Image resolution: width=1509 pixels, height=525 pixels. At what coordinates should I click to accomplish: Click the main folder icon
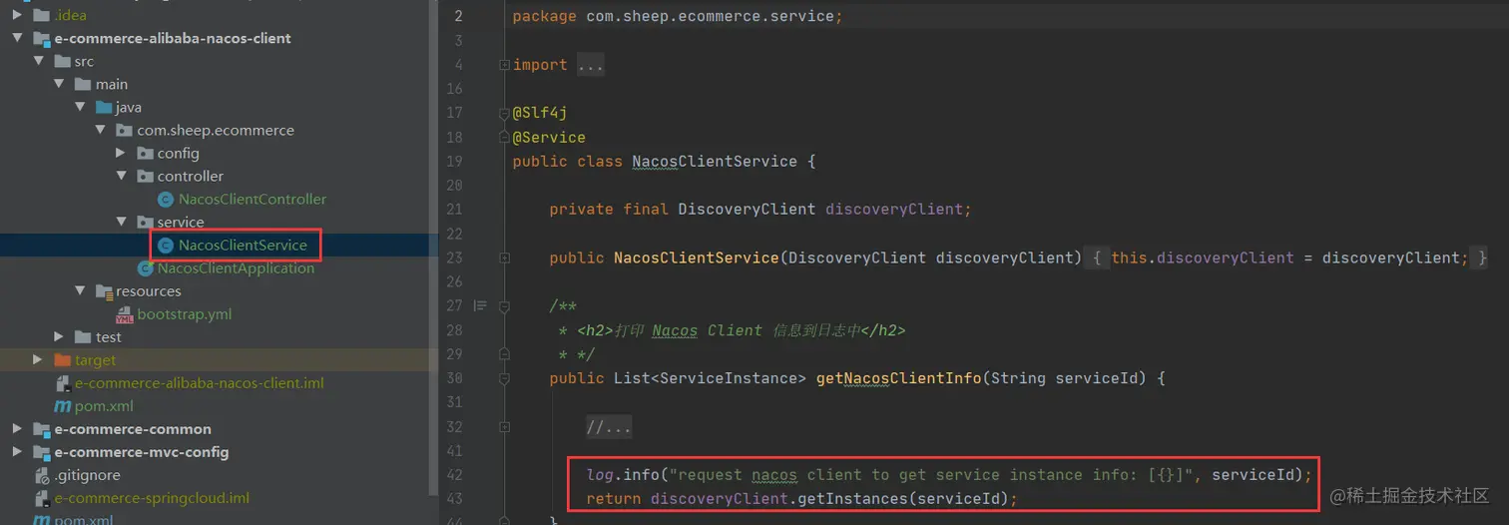click(83, 84)
